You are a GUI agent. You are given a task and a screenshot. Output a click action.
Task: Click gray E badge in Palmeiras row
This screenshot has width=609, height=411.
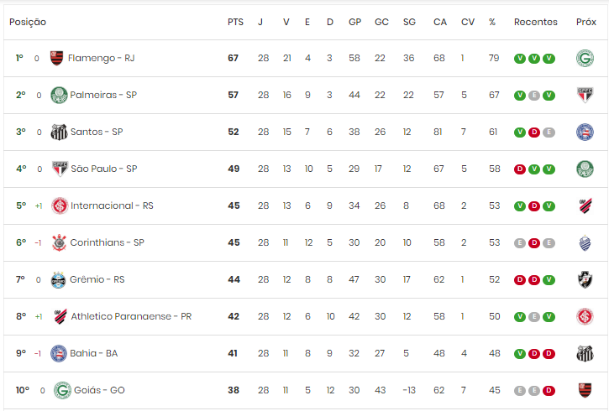pyautogui.click(x=534, y=96)
